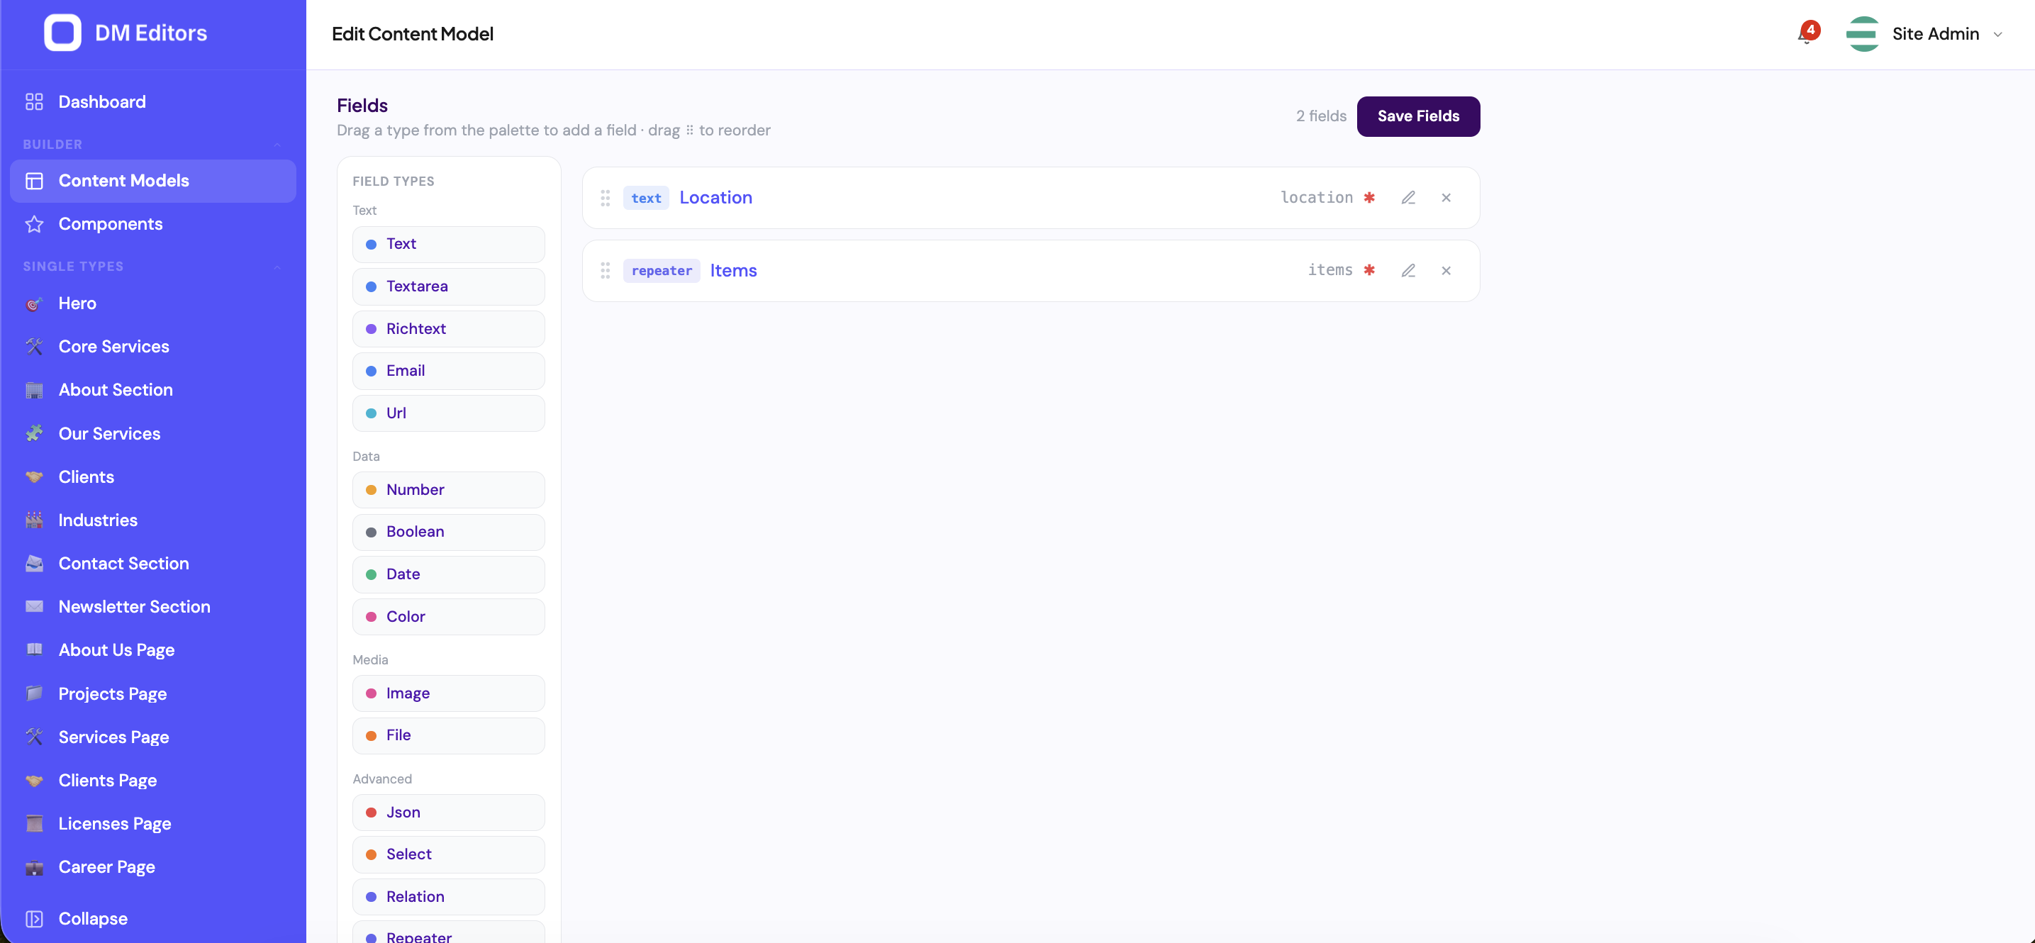Open the Hero single type

click(x=153, y=303)
